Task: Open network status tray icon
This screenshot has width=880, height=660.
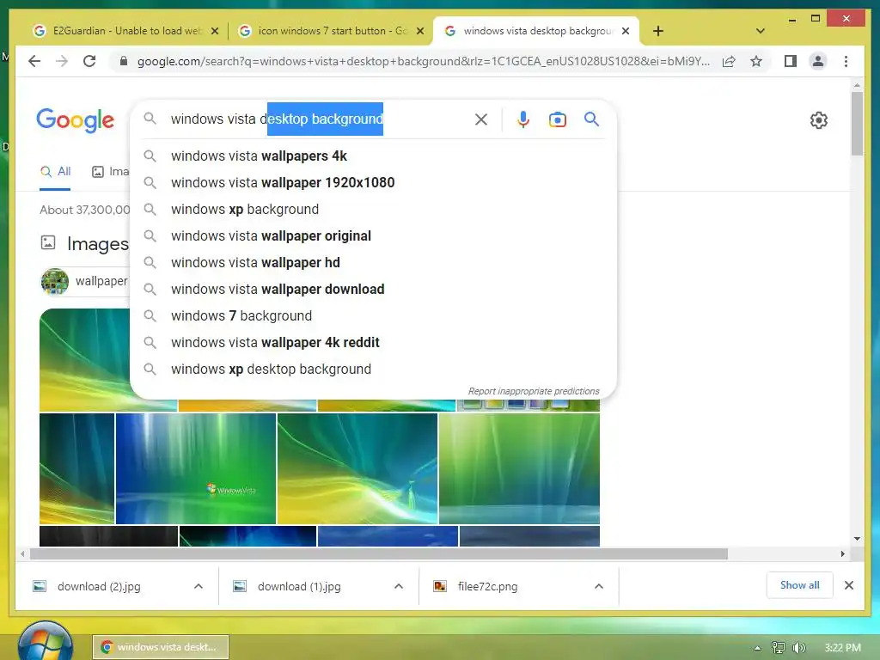Action: 778,648
